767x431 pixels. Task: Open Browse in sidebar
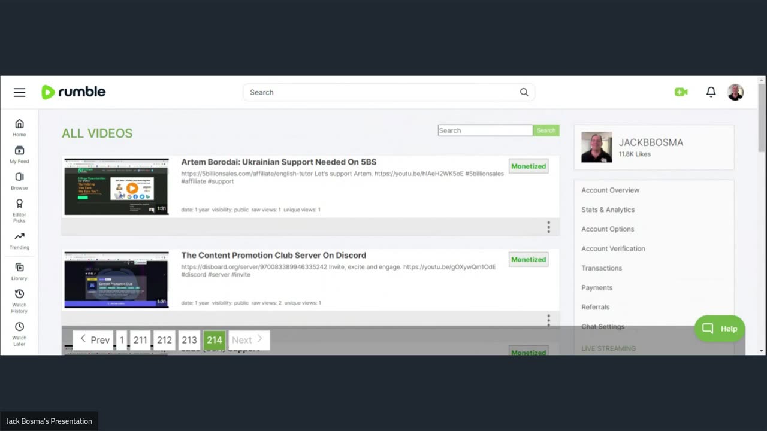(x=19, y=181)
